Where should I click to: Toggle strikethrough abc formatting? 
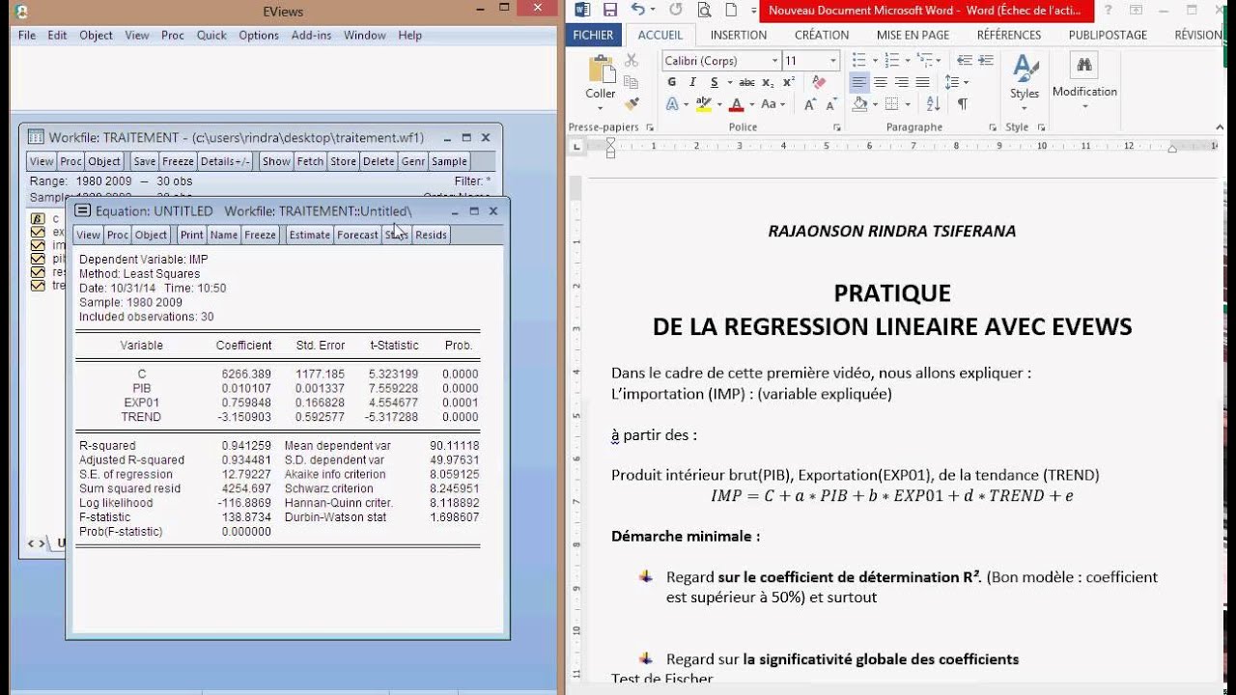(746, 82)
